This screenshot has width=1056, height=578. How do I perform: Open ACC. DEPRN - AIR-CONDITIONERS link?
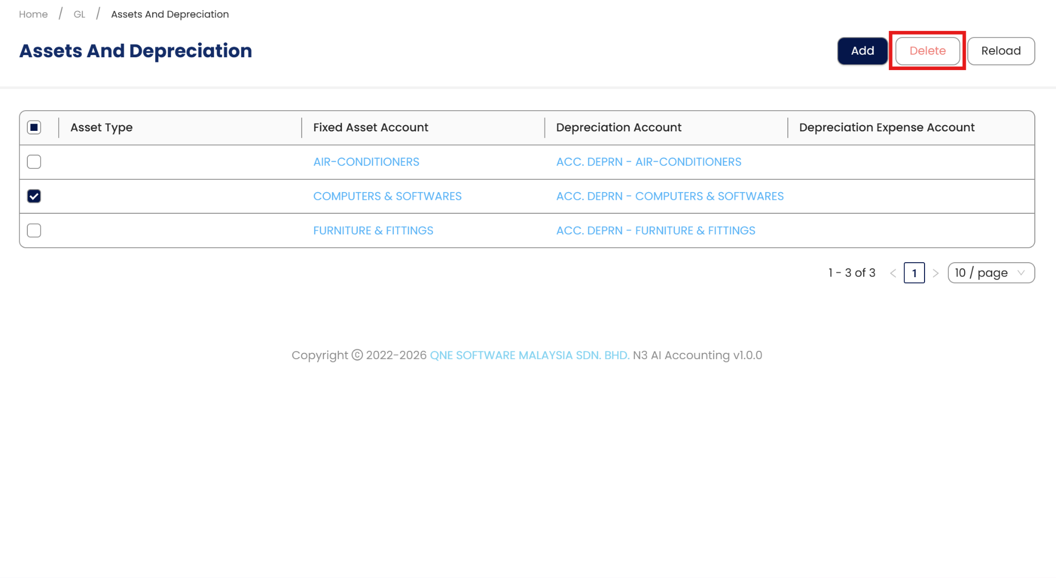tap(648, 162)
